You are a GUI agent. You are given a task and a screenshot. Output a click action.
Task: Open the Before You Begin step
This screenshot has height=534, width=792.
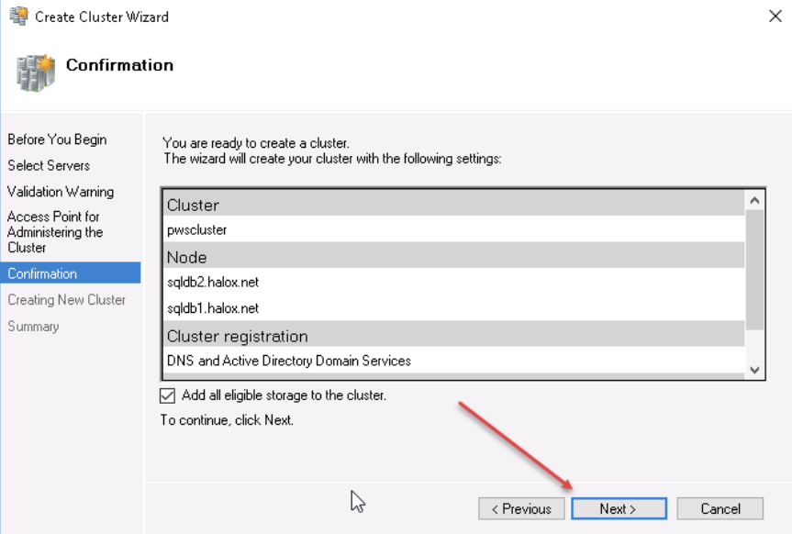click(57, 139)
